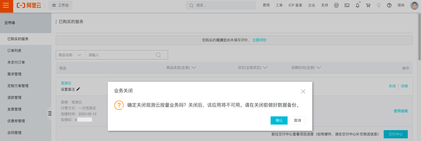
Task: Click the 立即评价 link
Action: click(259, 40)
